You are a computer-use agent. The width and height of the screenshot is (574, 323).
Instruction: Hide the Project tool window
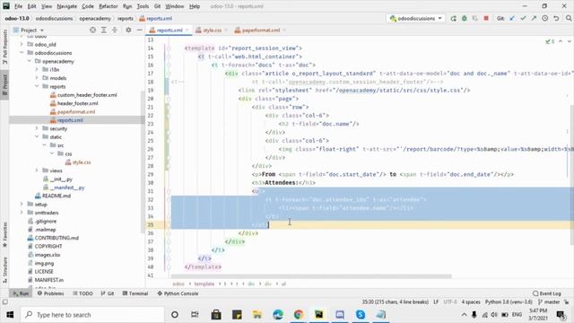(140, 30)
